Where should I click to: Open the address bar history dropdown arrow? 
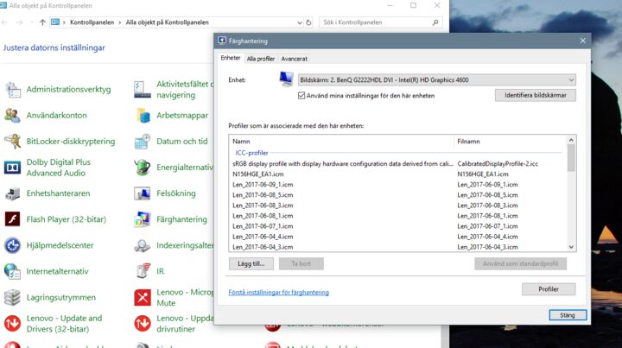click(300, 22)
